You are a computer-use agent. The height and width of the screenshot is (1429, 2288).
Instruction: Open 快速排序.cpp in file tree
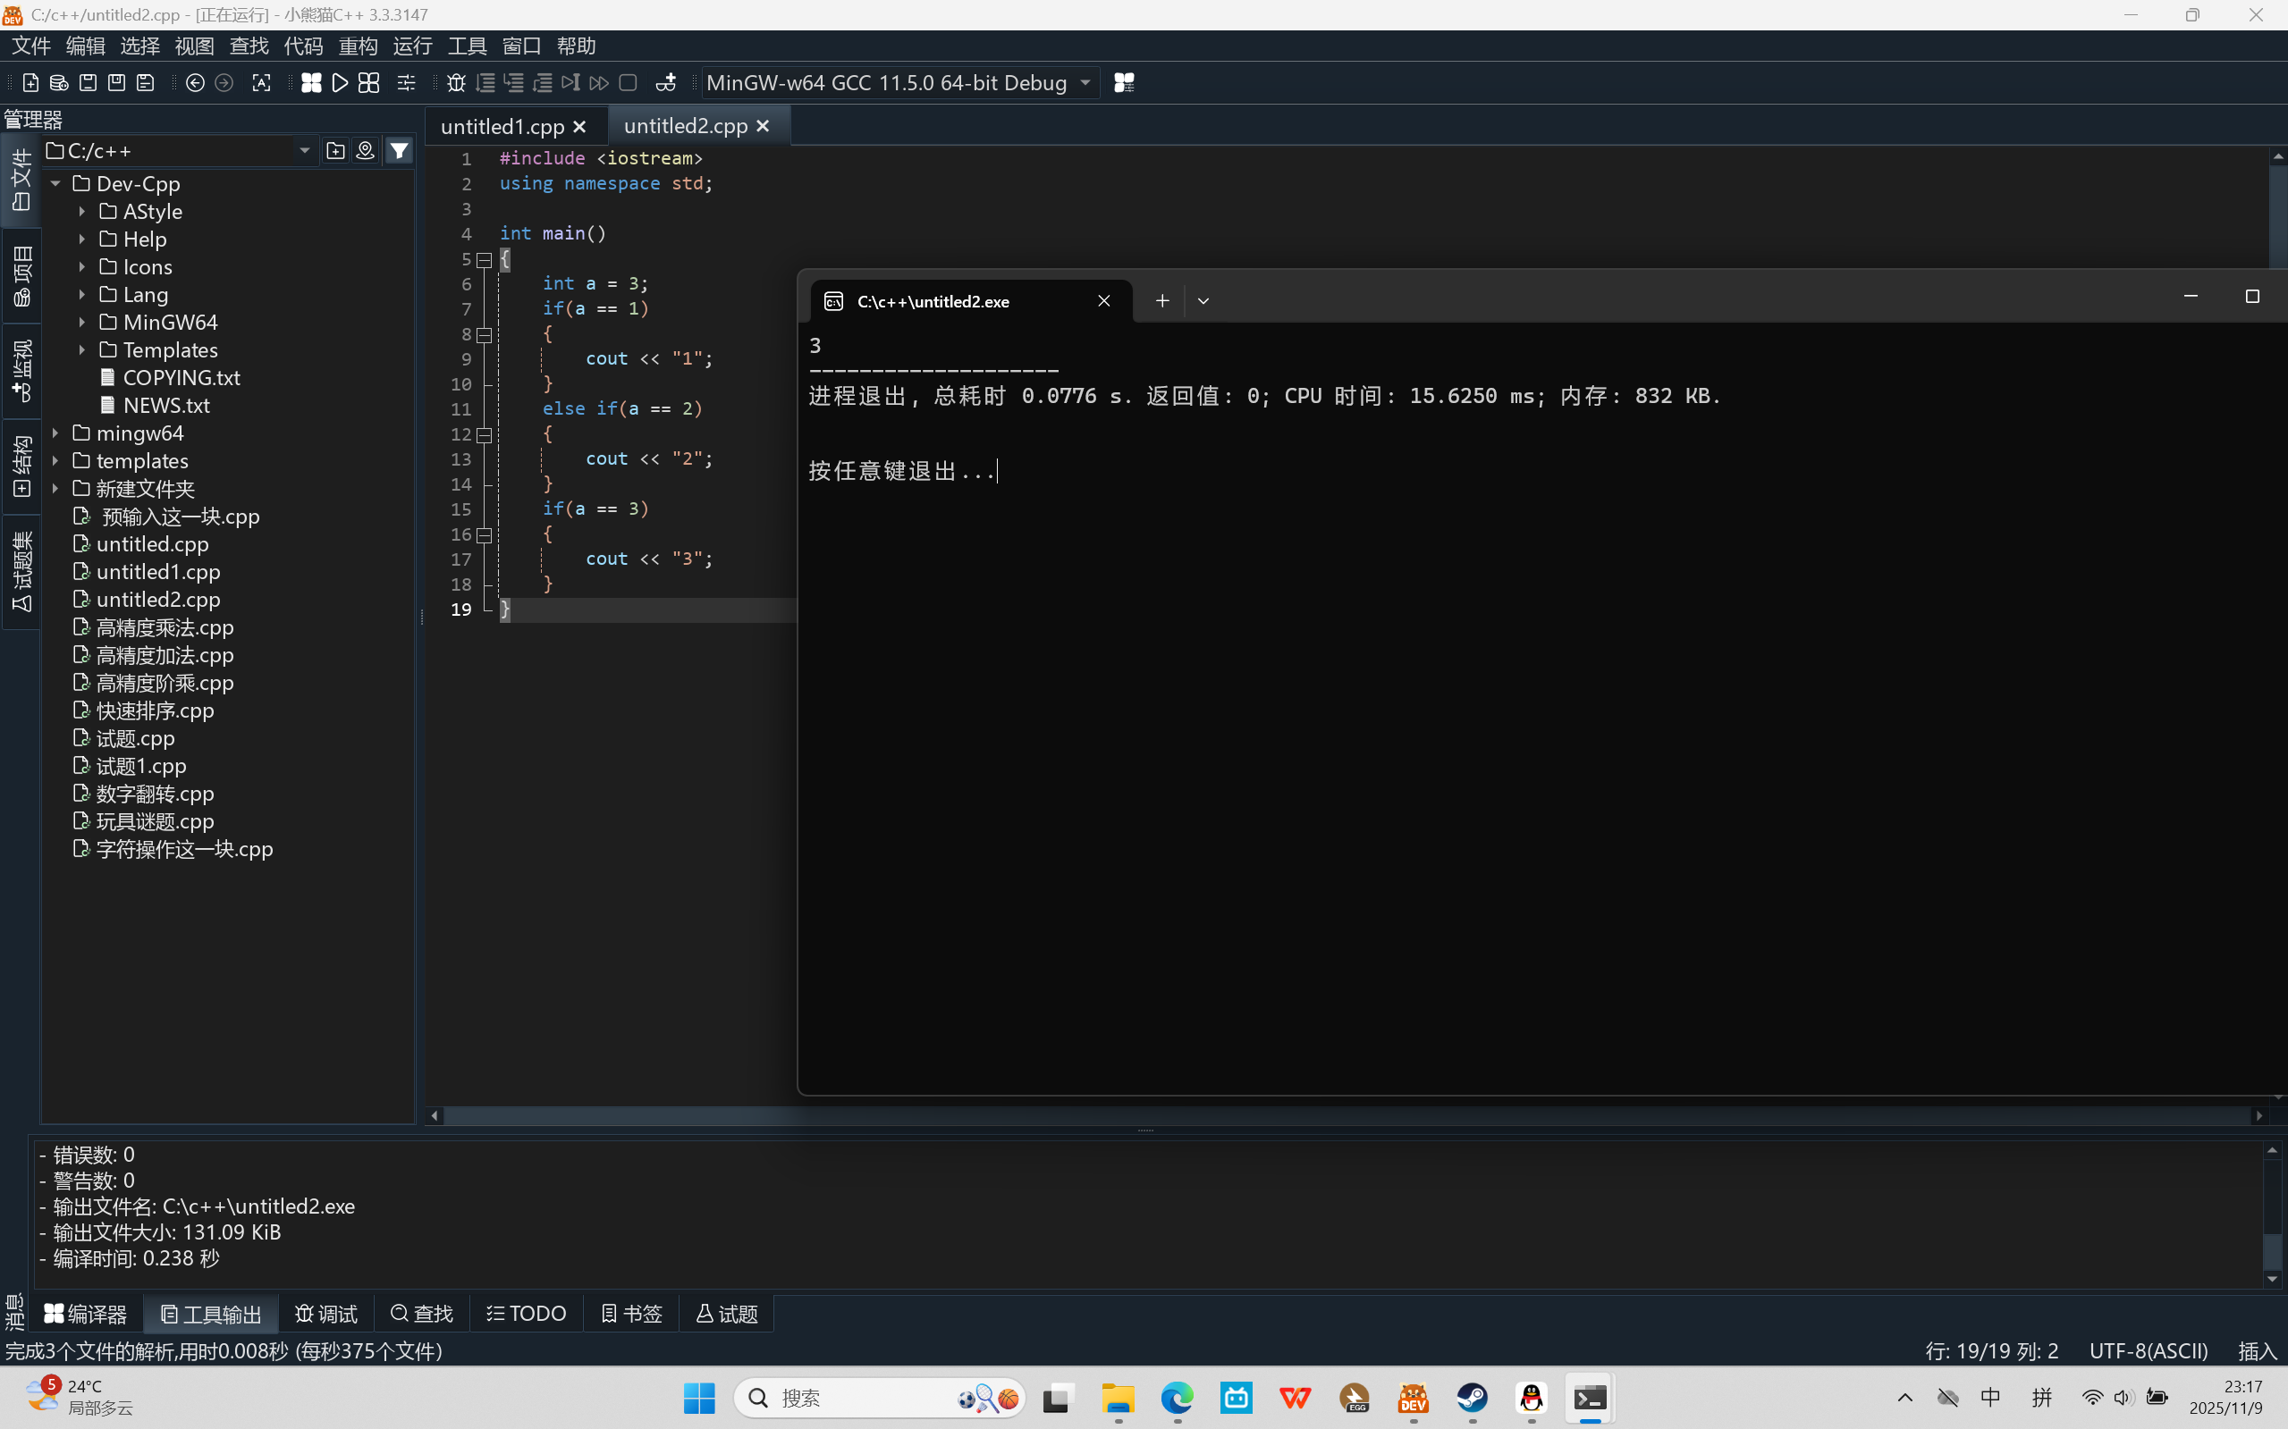pos(155,710)
